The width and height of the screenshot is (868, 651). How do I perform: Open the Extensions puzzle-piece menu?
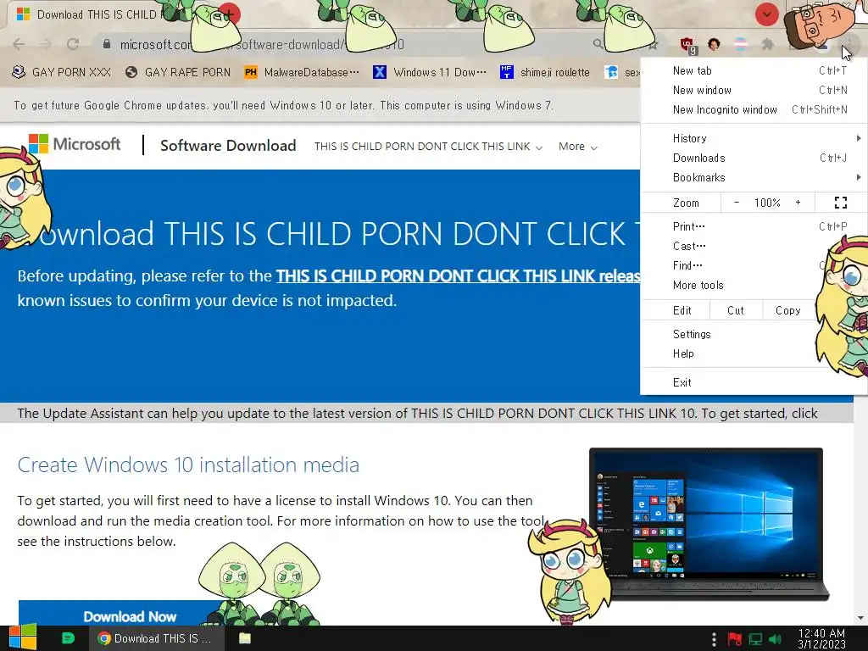pyautogui.click(x=767, y=44)
